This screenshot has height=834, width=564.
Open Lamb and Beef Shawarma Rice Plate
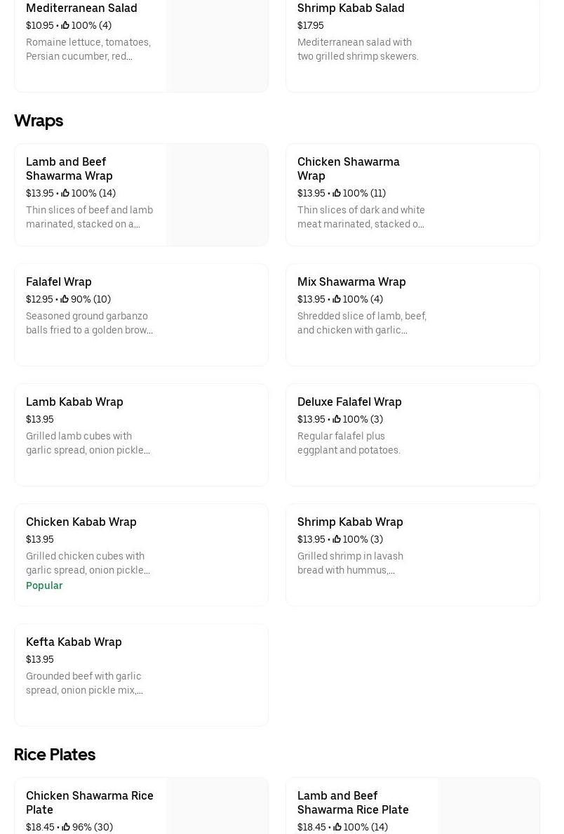pyautogui.click(x=353, y=802)
